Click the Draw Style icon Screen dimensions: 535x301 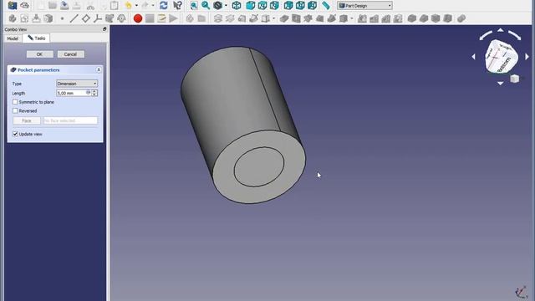click(x=217, y=6)
